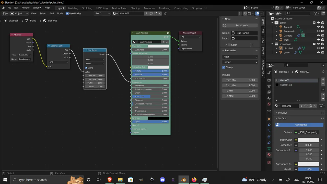Viewport: 327px width, 184px height.
Task: Hide Camera in the viewport via its eye icon
Action: (319, 36)
